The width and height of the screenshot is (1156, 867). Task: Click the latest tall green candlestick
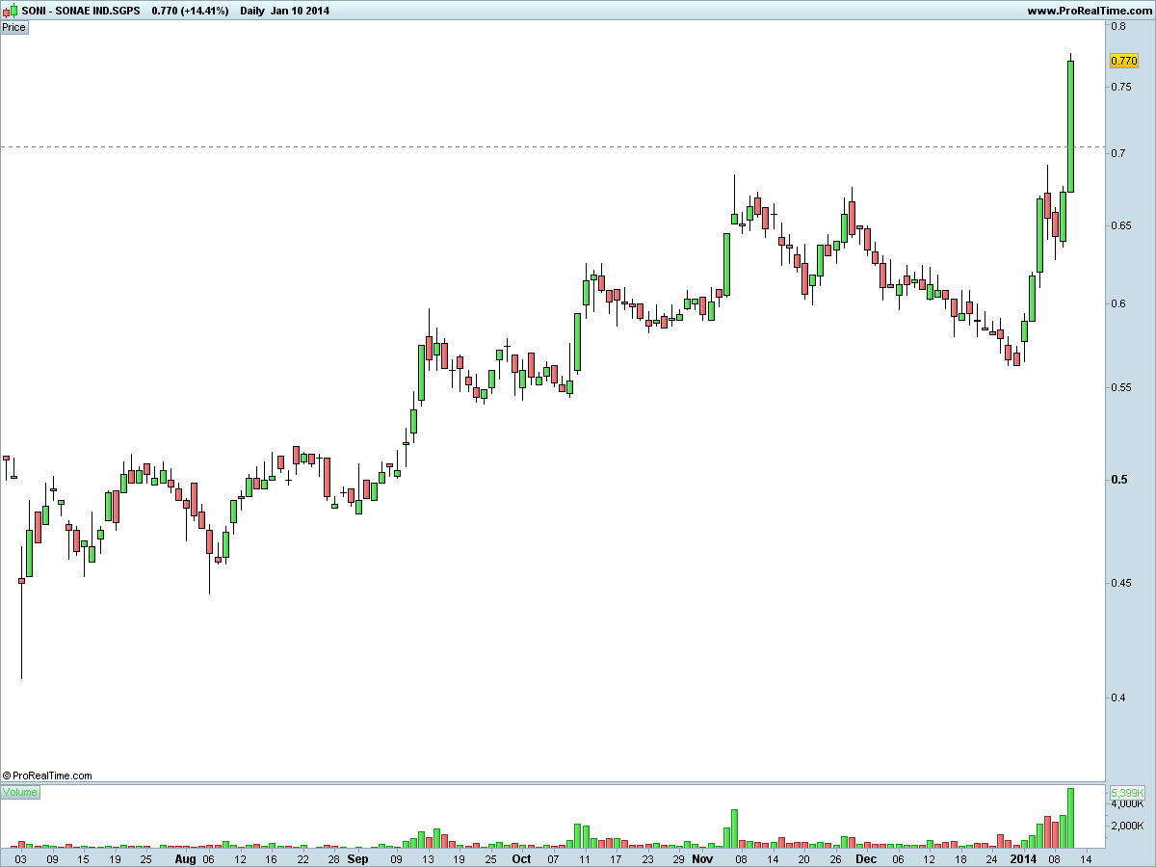(x=1070, y=126)
